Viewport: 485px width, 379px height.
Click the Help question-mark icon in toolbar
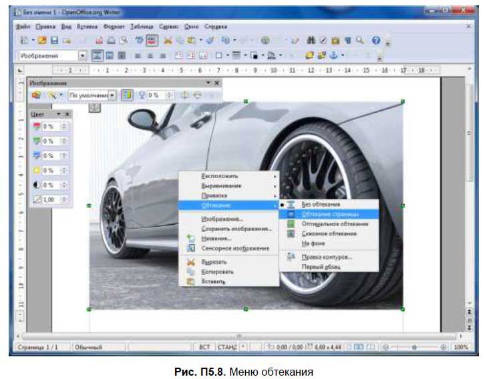pos(375,41)
